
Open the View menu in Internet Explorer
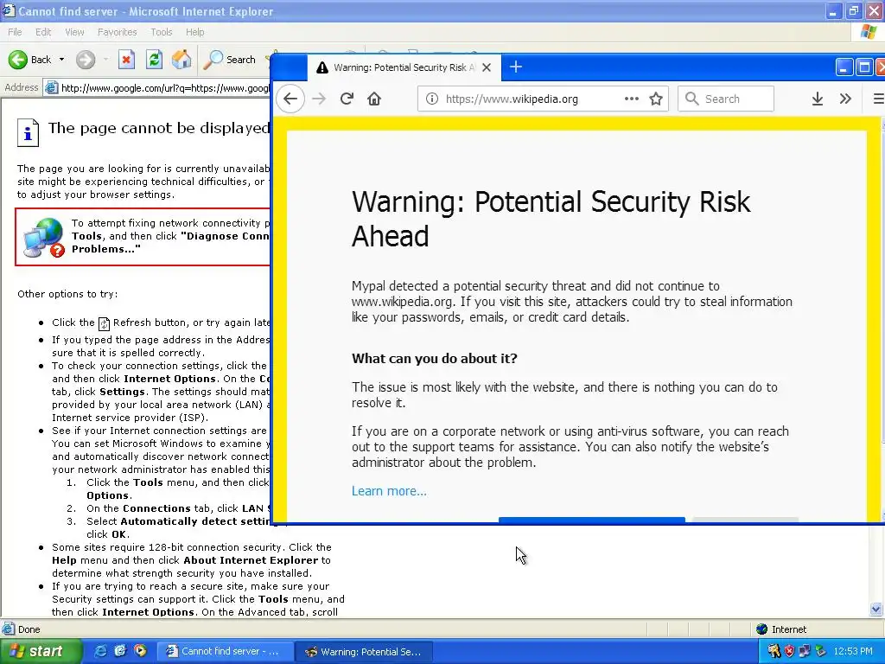(x=74, y=32)
